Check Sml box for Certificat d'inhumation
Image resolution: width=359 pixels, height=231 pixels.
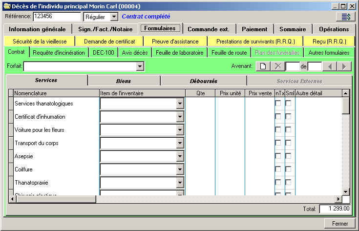(x=289, y=117)
